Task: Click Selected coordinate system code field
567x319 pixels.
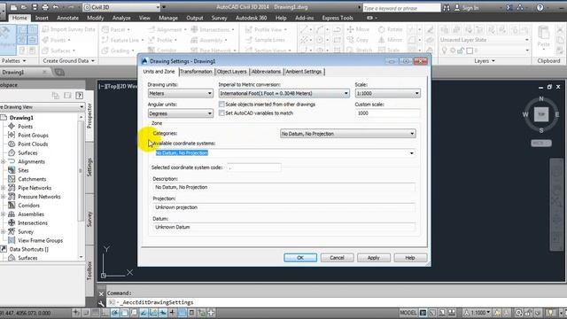Action: point(254,167)
